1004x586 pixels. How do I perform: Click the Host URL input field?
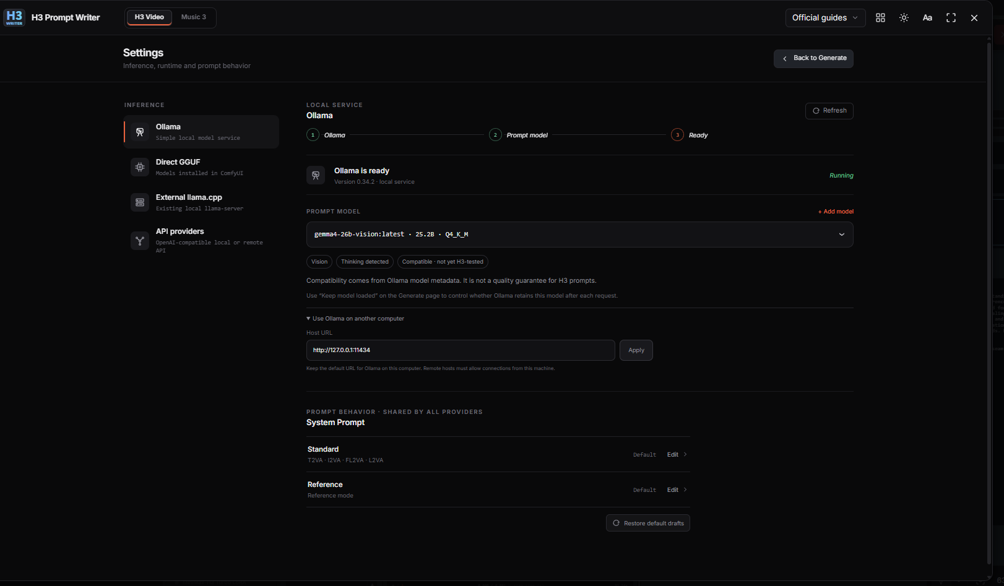(x=461, y=350)
